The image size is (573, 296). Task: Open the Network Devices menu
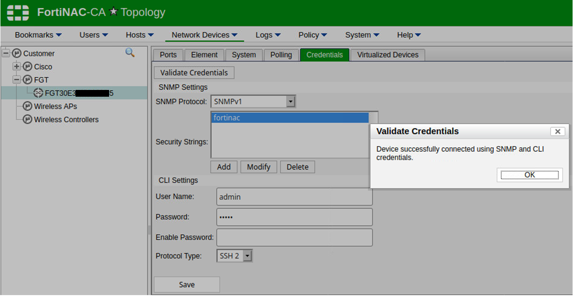204,35
